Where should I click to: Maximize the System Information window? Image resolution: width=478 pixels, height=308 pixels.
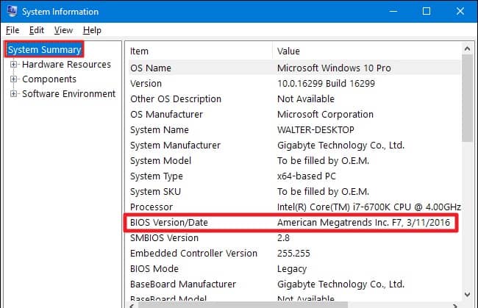(427, 11)
